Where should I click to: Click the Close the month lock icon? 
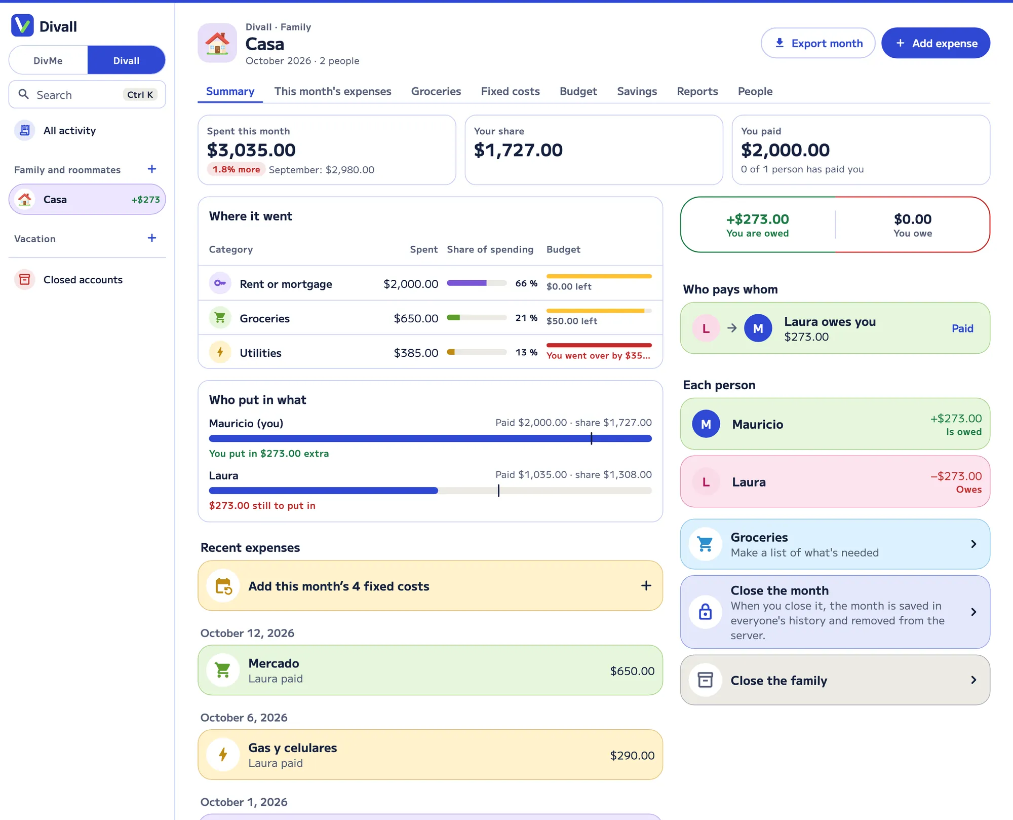coord(706,612)
